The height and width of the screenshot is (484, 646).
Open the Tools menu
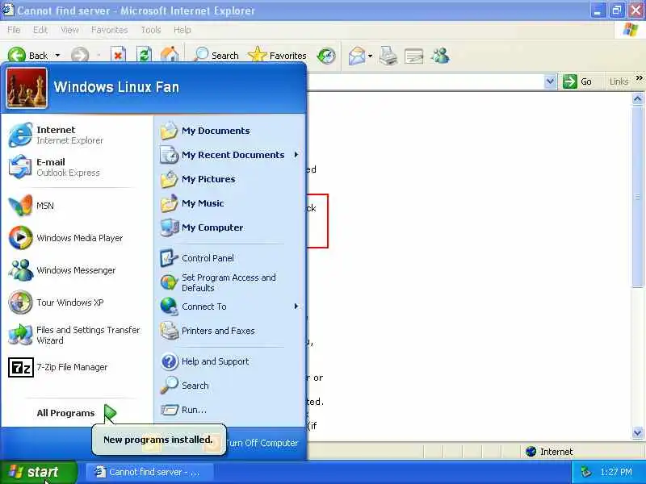tap(151, 30)
